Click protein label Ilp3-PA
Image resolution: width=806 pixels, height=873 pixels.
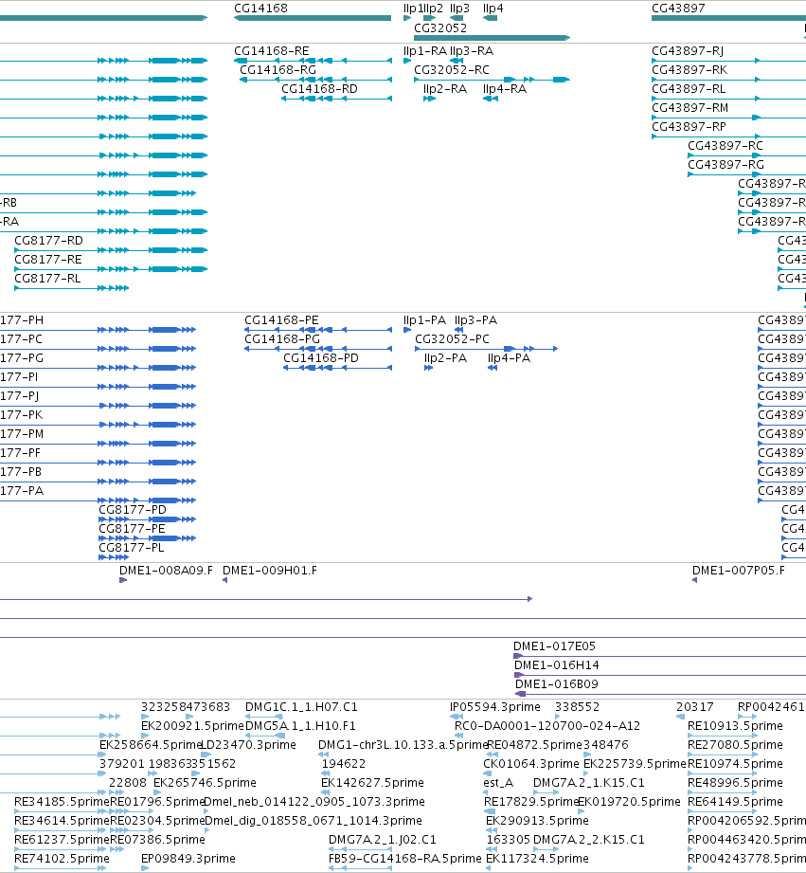pos(475,320)
